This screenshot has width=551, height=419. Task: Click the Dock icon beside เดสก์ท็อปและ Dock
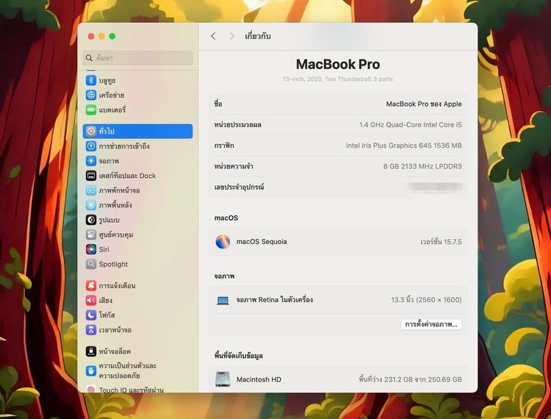pos(91,176)
